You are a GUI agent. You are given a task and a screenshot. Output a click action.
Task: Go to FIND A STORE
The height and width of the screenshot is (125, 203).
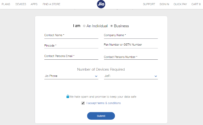click(x=52, y=4)
